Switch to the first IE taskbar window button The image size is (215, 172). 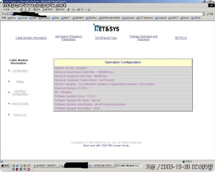[x=46, y=166]
